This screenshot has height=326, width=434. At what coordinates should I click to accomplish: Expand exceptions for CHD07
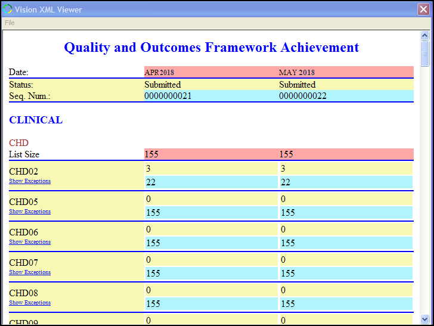click(x=30, y=272)
